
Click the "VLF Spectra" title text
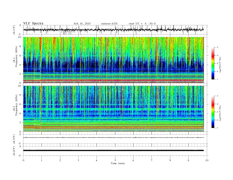(x=33, y=23)
